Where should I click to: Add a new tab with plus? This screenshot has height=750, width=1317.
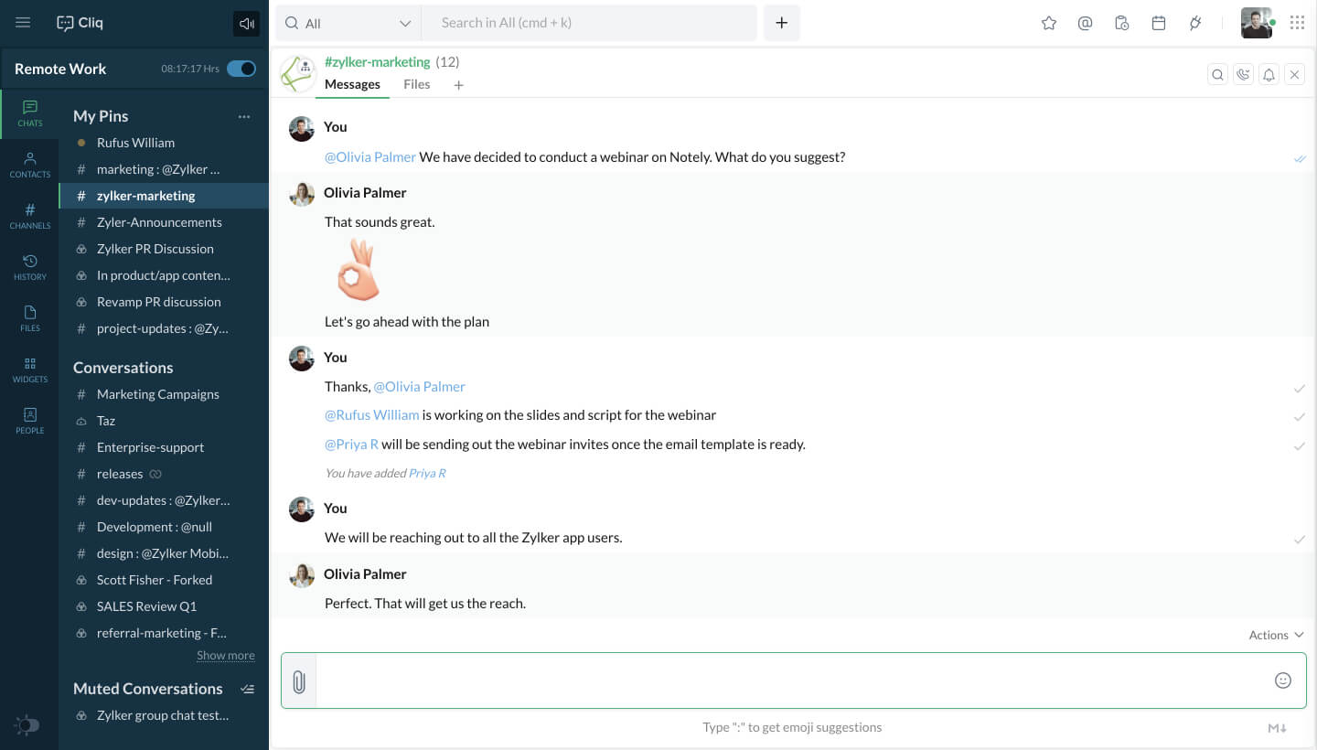459,85
